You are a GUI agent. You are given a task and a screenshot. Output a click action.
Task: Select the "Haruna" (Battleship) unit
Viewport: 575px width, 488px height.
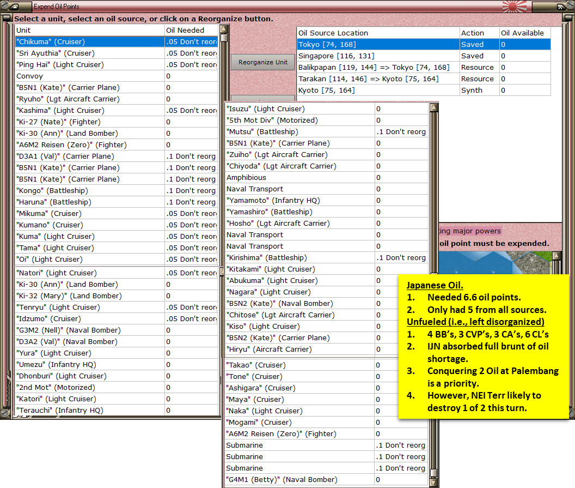coord(117,202)
